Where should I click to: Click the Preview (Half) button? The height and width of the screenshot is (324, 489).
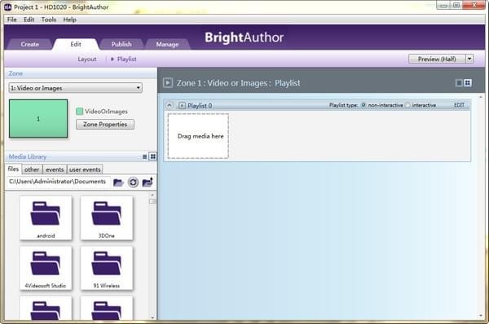437,59
